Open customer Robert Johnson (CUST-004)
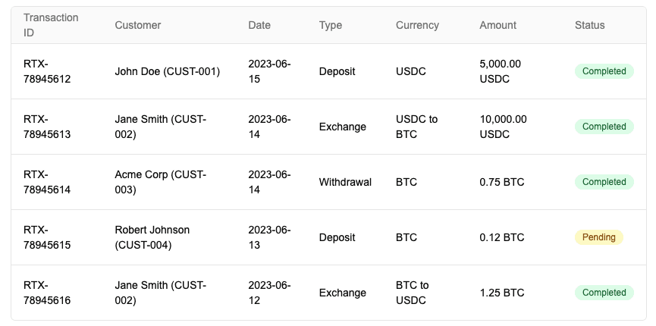 pos(152,237)
